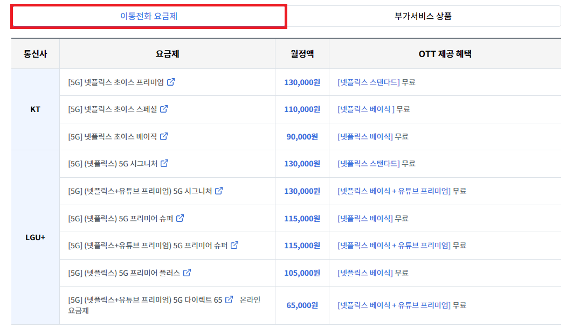566x328 pixels.
Task: Click the [5G] 넷플릭스 초이스 프리미엄 plan name
Action: (x=116, y=82)
